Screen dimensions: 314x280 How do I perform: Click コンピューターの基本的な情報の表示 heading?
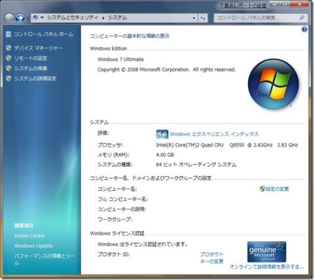tap(130, 36)
